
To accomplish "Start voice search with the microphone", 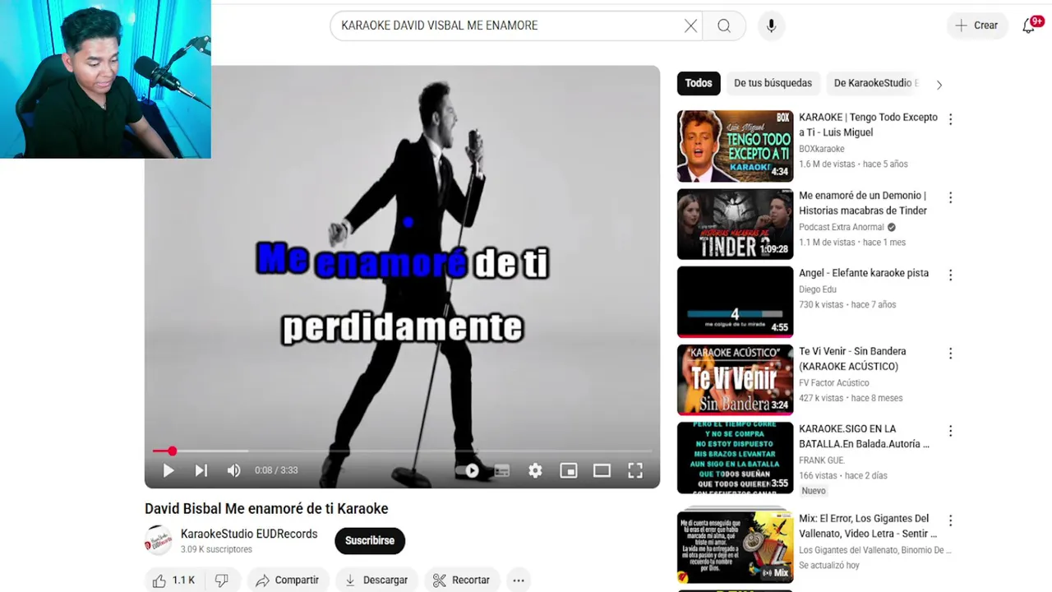I will tap(771, 25).
